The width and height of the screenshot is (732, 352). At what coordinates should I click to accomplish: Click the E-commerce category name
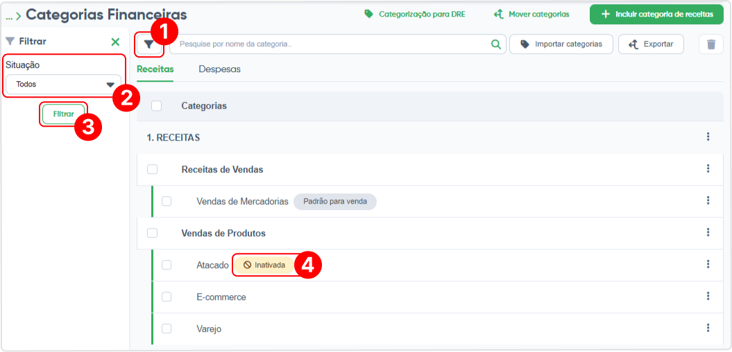[221, 297]
